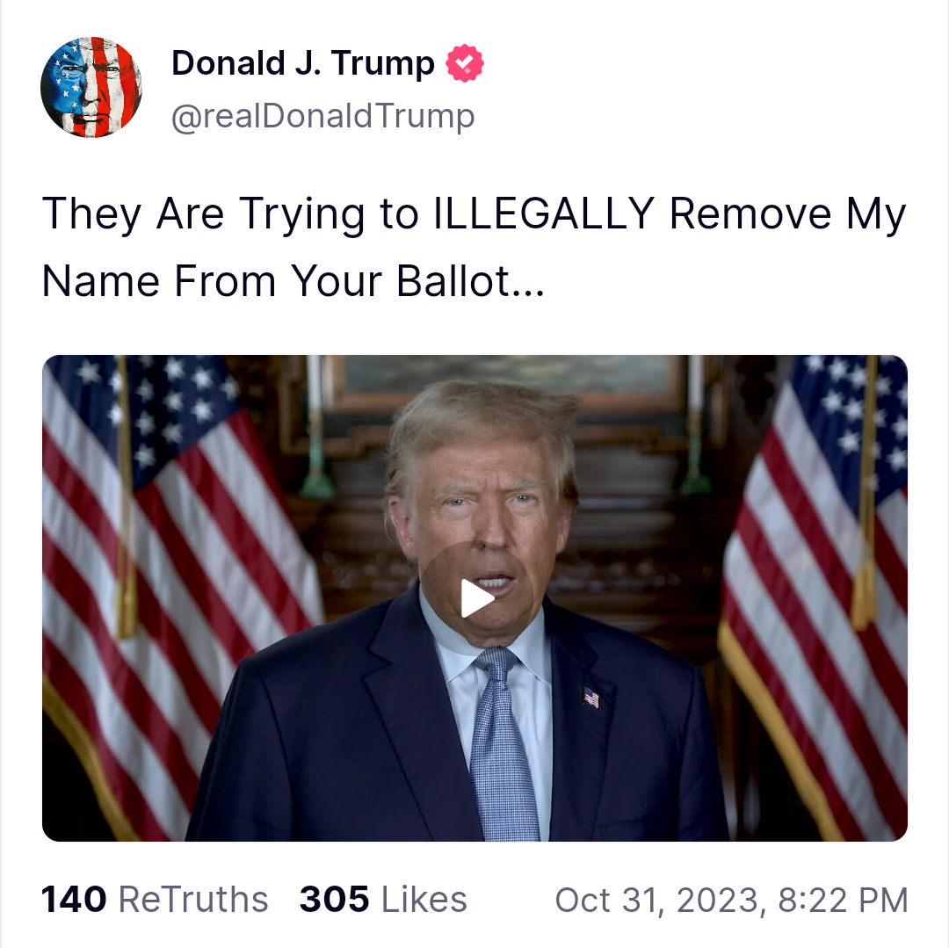Image resolution: width=949 pixels, height=948 pixels.
Task: Click the bold 140 count number
Action: pos(74,899)
